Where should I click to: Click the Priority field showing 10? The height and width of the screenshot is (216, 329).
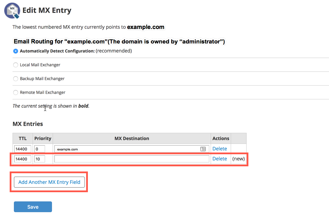click(x=39, y=159)
